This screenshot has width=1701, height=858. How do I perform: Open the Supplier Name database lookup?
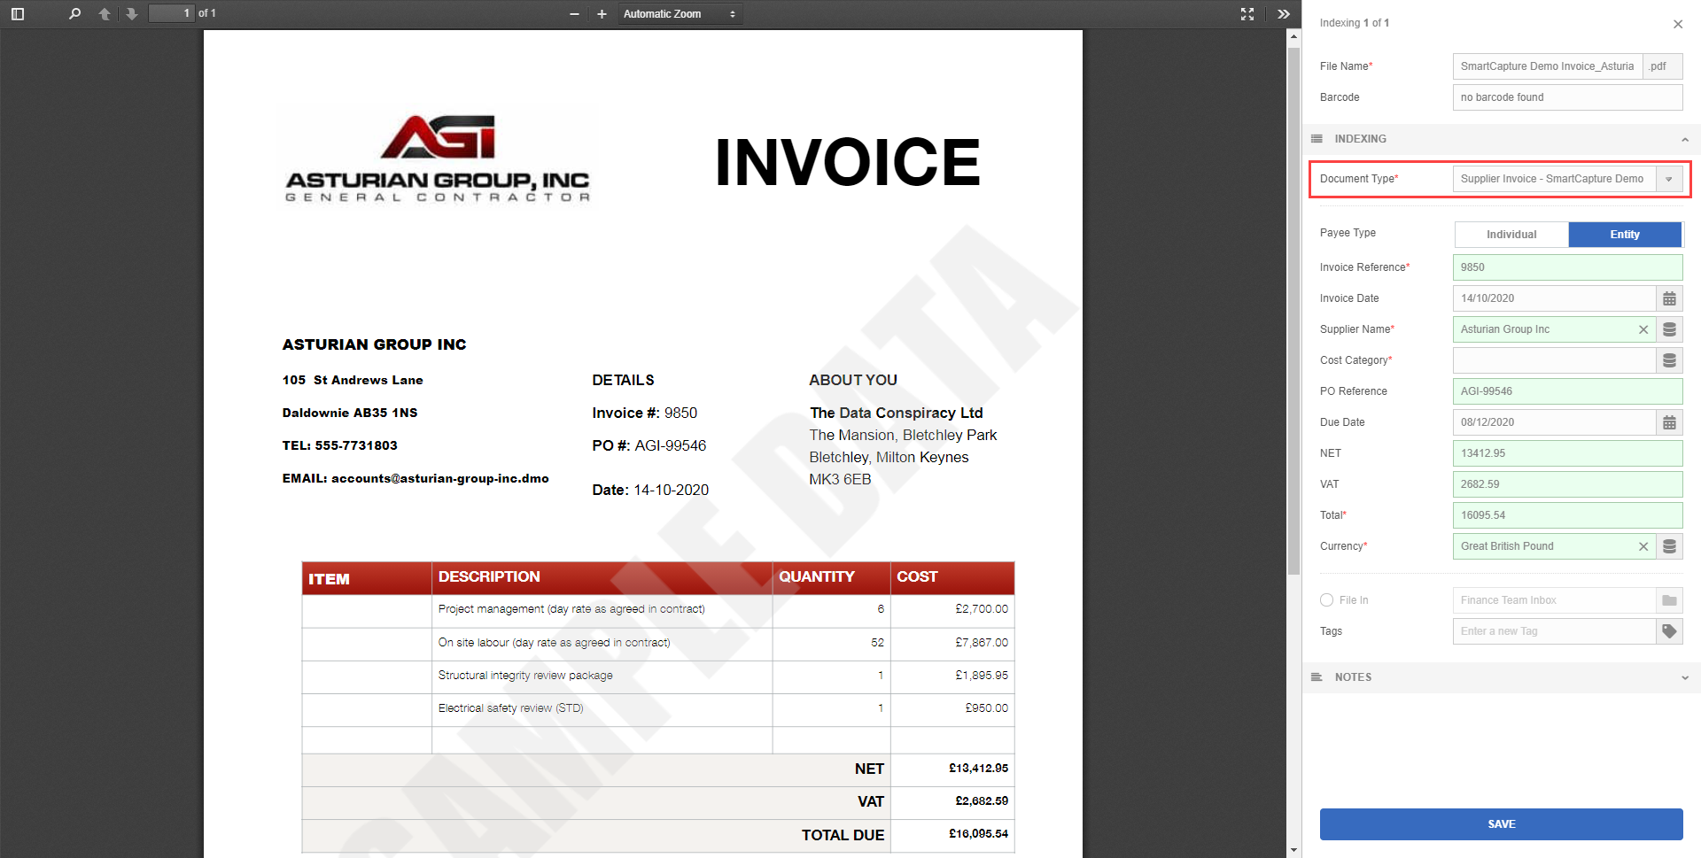[x=1669, y=329]
